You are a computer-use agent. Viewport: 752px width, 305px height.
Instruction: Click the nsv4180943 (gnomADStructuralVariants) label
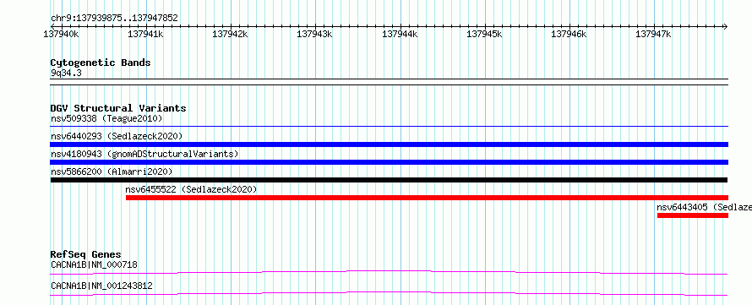click(x=144, y=154)
